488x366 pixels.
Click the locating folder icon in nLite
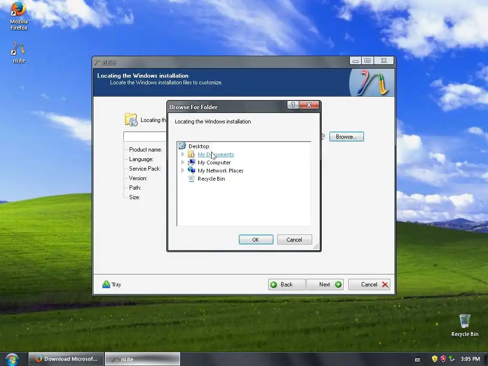[x=131, y=120]
